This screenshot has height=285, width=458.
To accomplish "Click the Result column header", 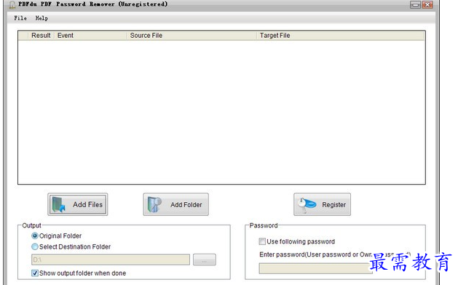I will click(41, 36).
